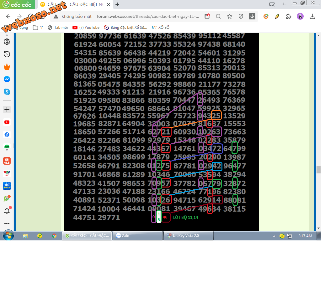Open a new tab with the plus button
325x298 pixels.
coord(117,4)
